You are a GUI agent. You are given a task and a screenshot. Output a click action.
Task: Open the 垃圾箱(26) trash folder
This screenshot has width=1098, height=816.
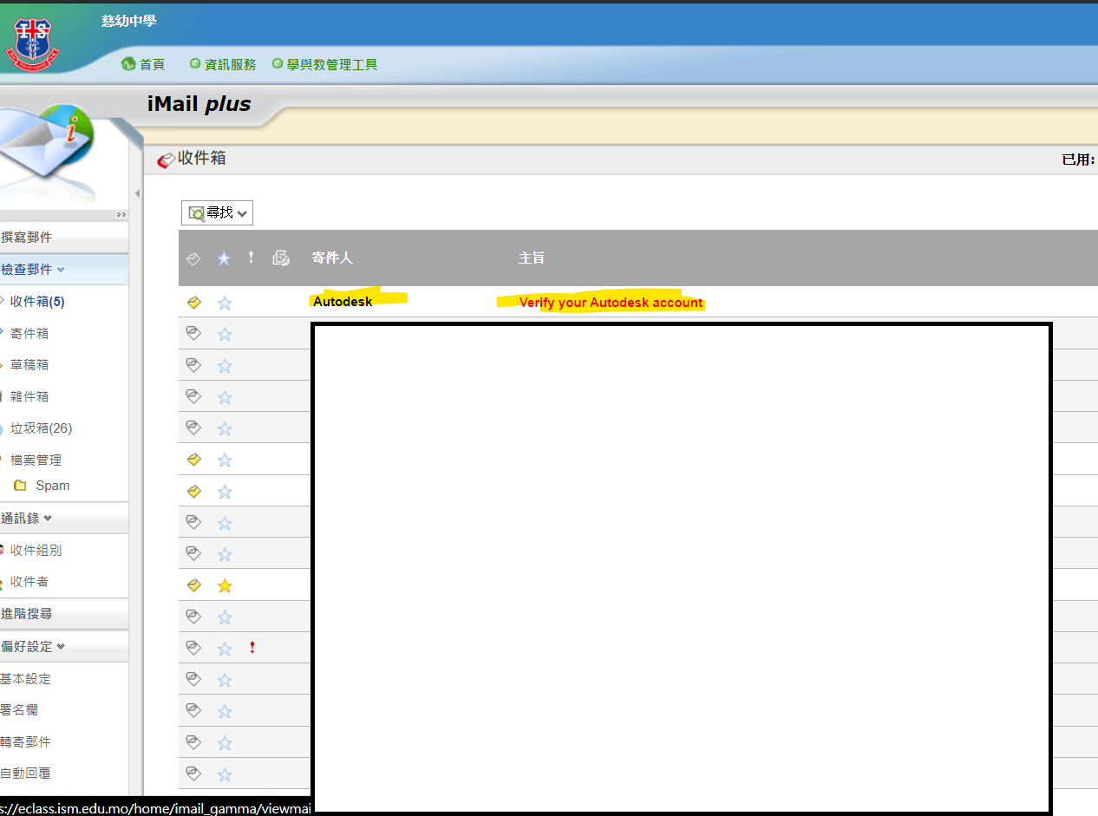(41, 428)
